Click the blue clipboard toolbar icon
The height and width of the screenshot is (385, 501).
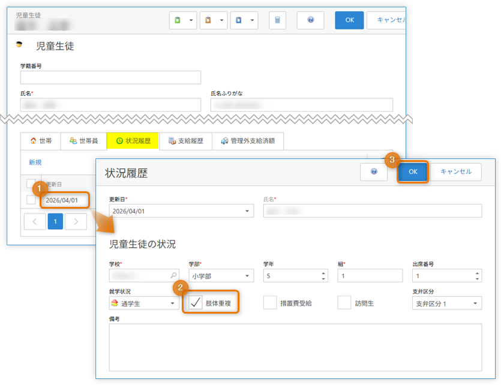tap(239, 20)
